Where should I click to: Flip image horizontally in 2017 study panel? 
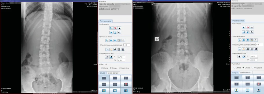tap(111, 32)
